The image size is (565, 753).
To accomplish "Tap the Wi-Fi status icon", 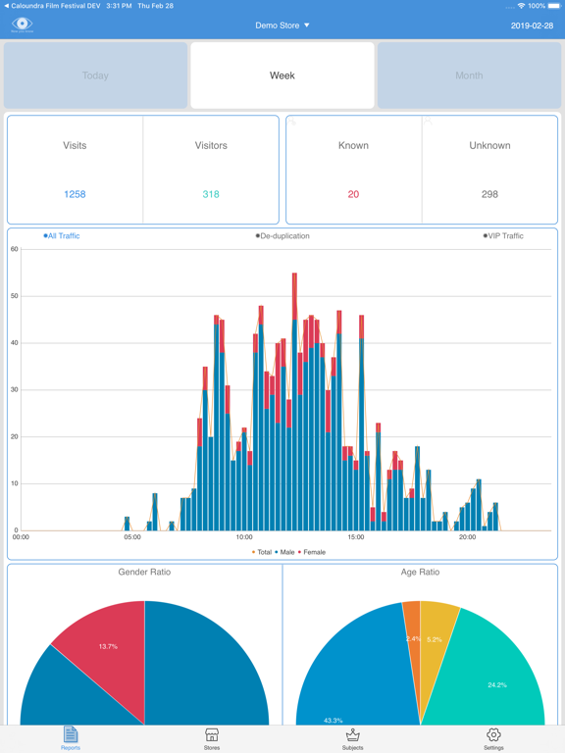I will (x=521, y=6).
